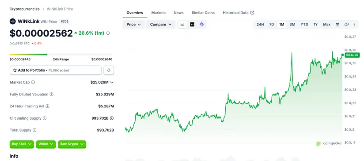Select the 1M time range

281,25
